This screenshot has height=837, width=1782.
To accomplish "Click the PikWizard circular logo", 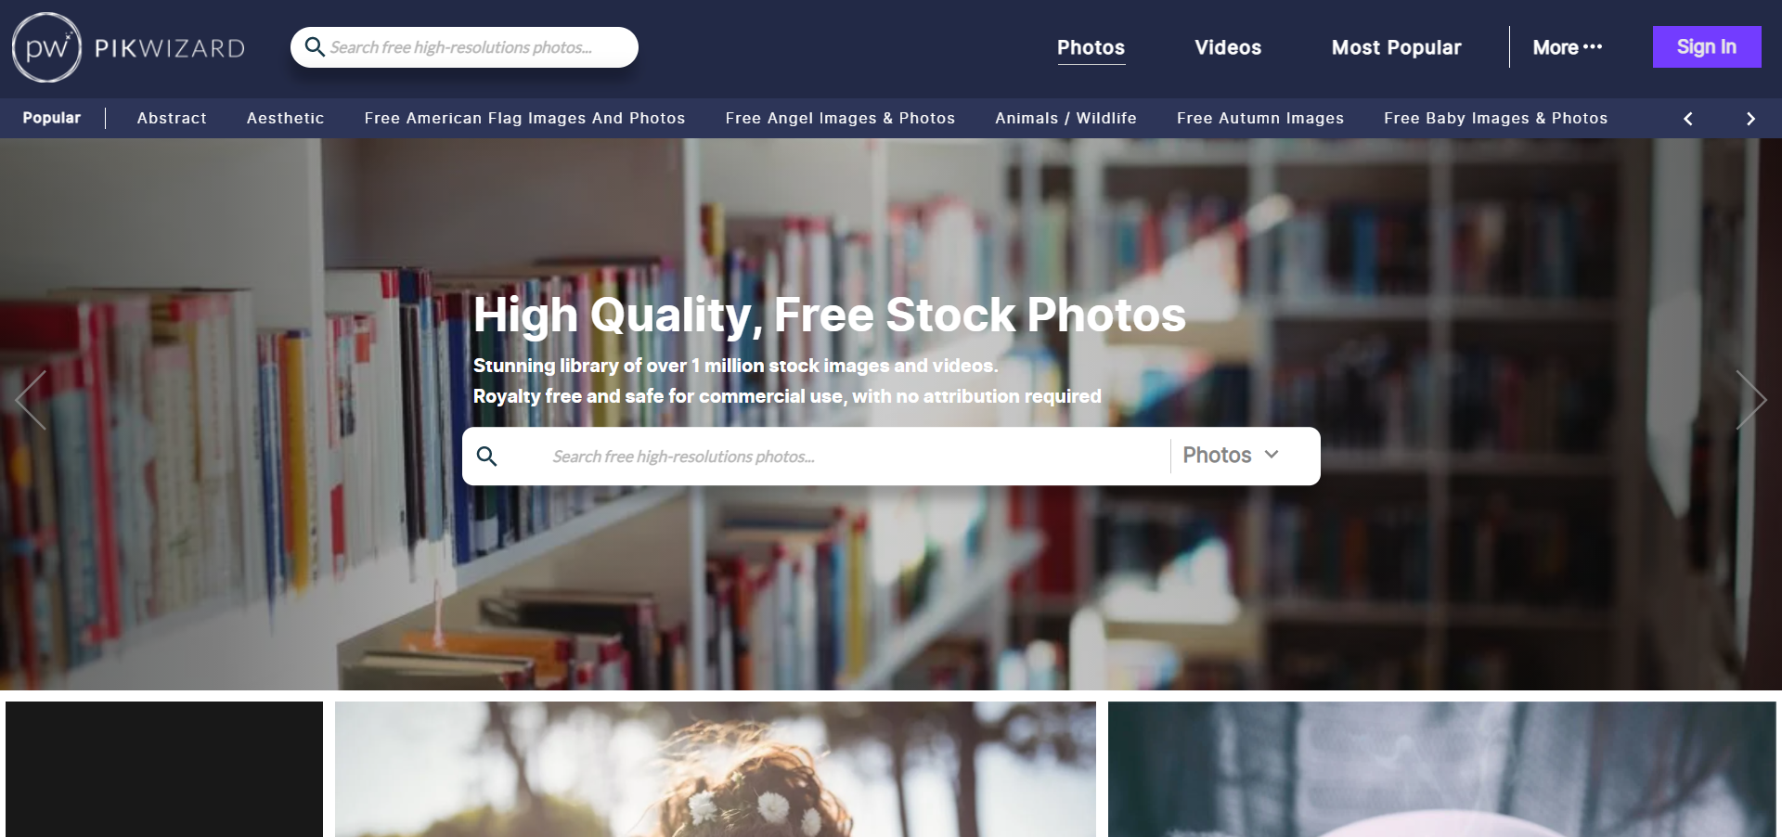I will 46,47.
